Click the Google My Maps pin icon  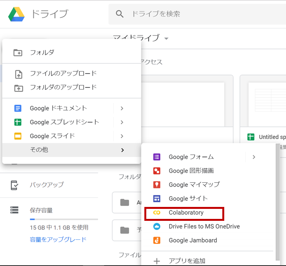pos(157,185)
